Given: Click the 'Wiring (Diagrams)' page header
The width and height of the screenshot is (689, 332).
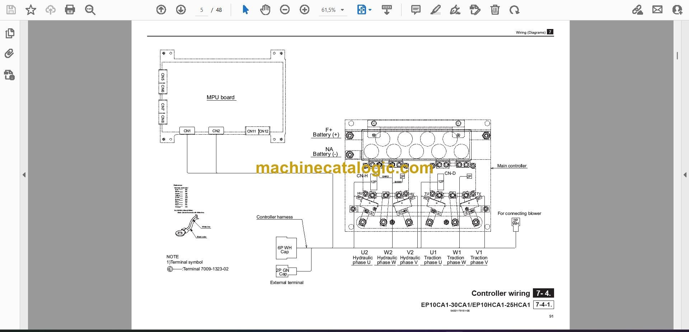Looking at the screenshot, I should (530, 32).
